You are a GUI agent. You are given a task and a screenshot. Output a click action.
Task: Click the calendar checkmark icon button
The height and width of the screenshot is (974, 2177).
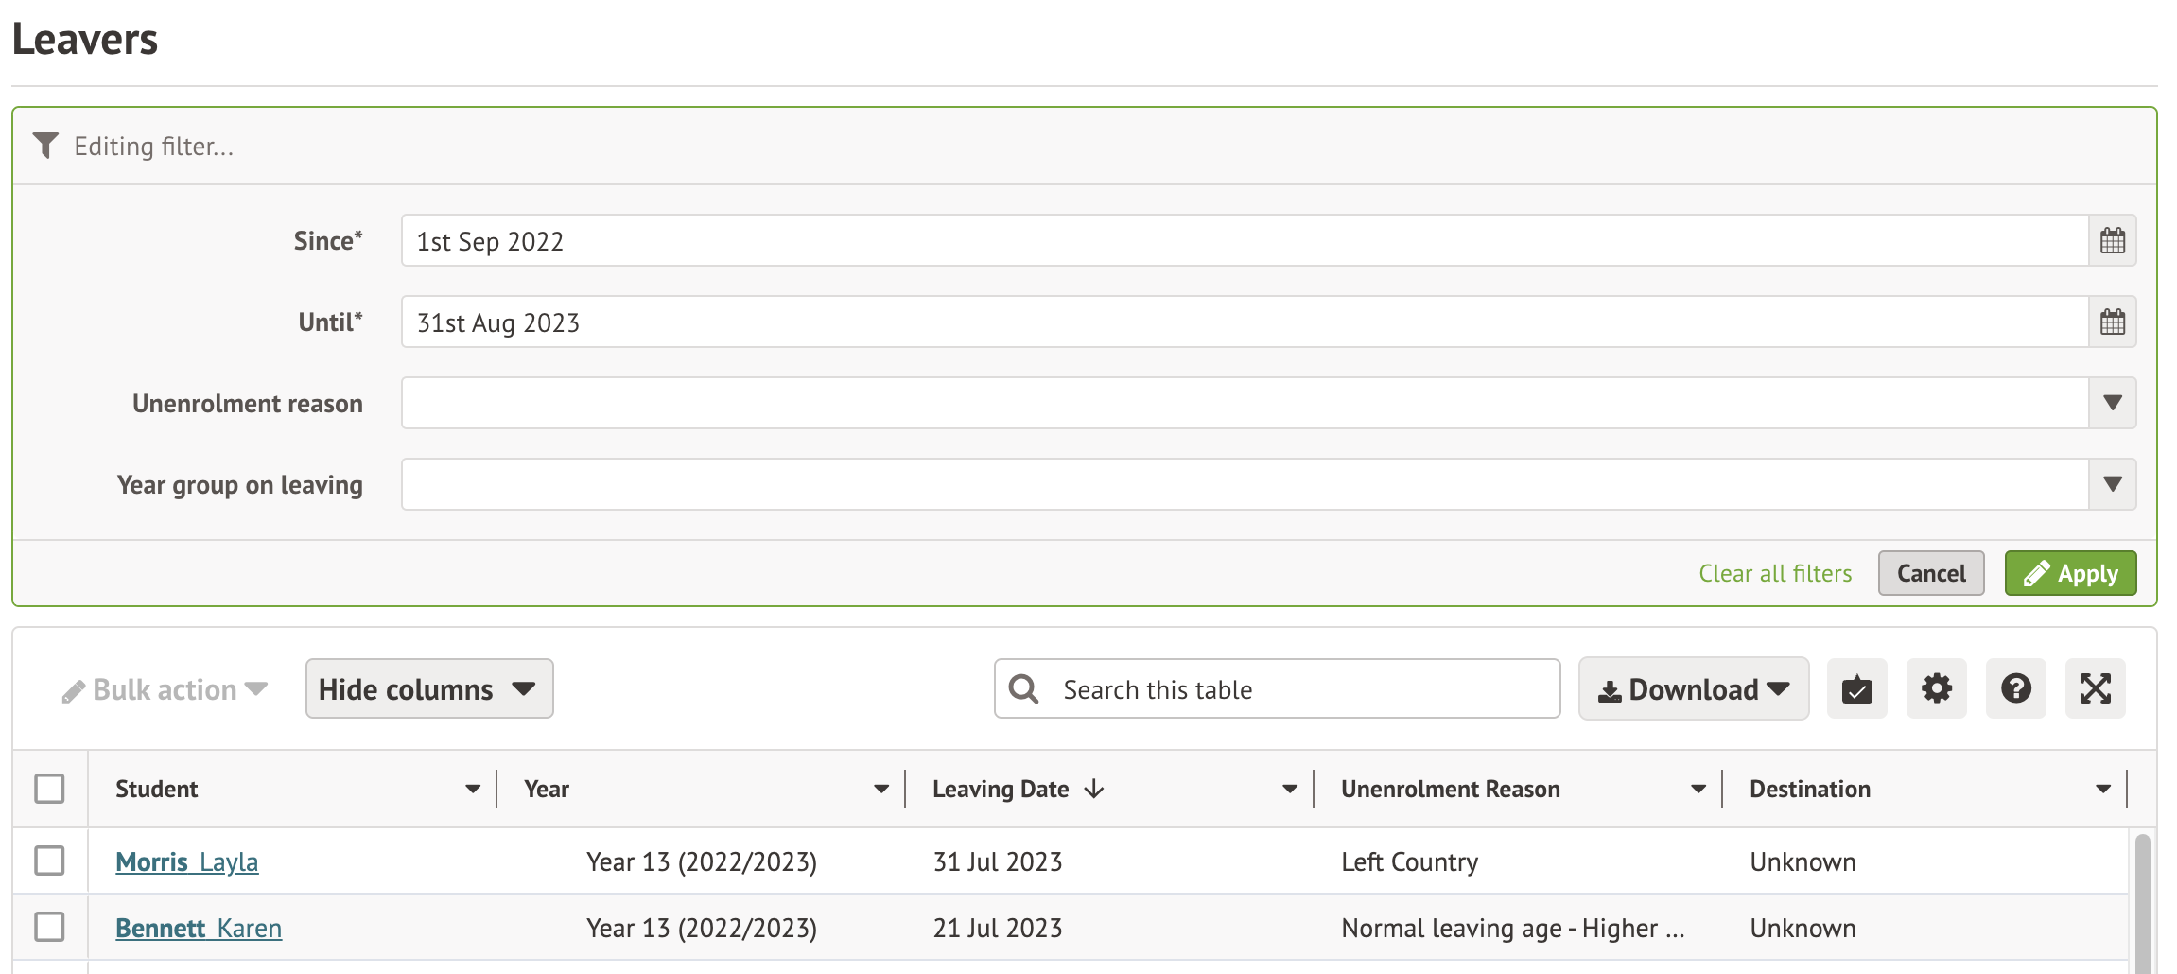pos(1856,688)
